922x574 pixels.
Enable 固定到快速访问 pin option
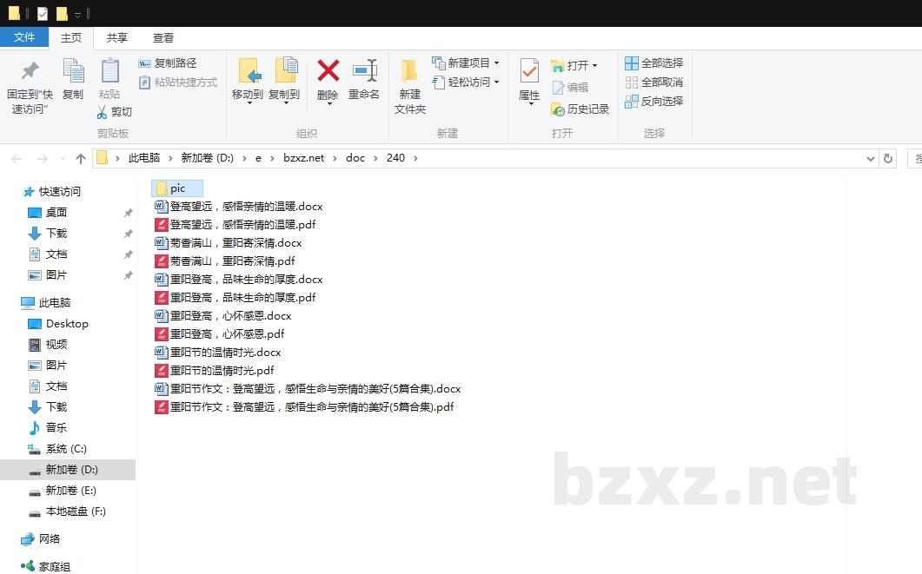pos(29,82)
